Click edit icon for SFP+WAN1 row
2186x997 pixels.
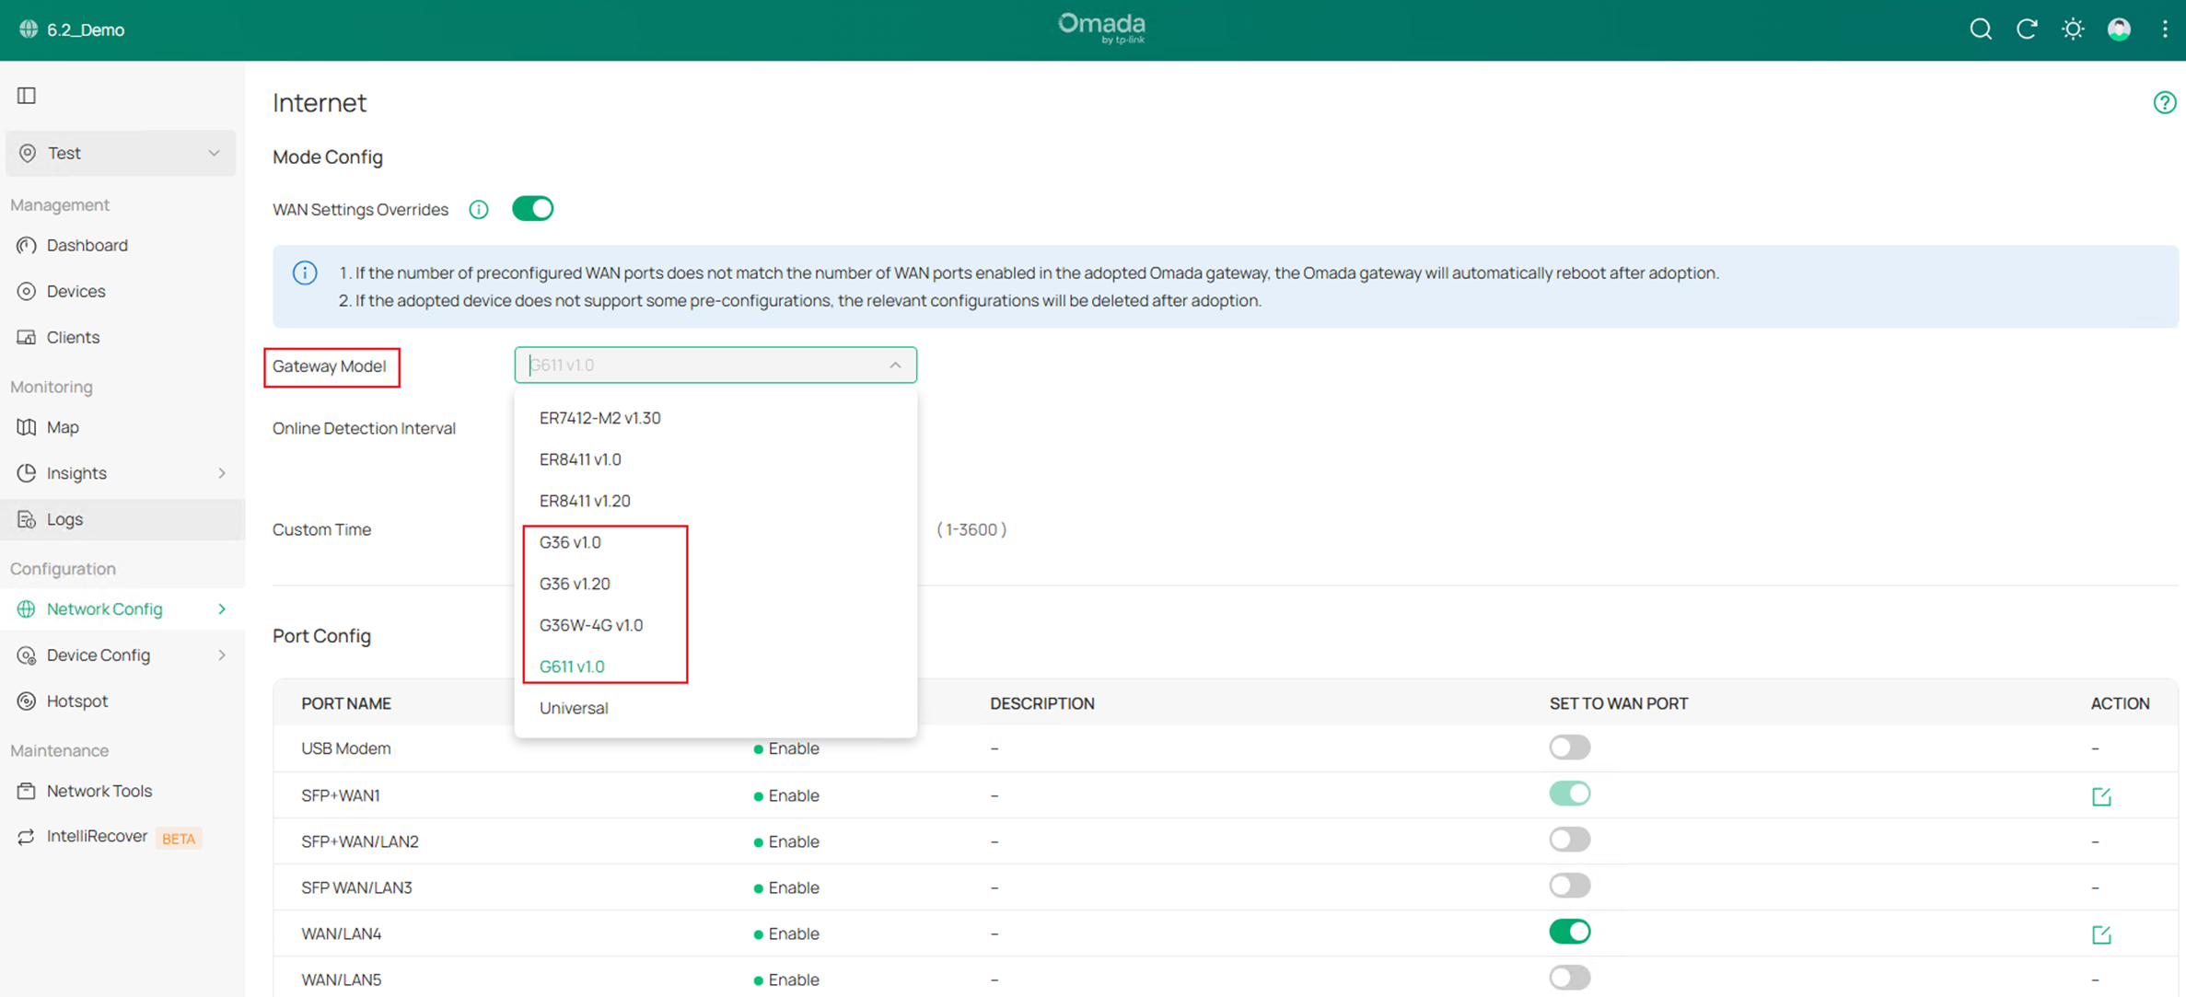pyautogui.click(x=2101, y=796)
